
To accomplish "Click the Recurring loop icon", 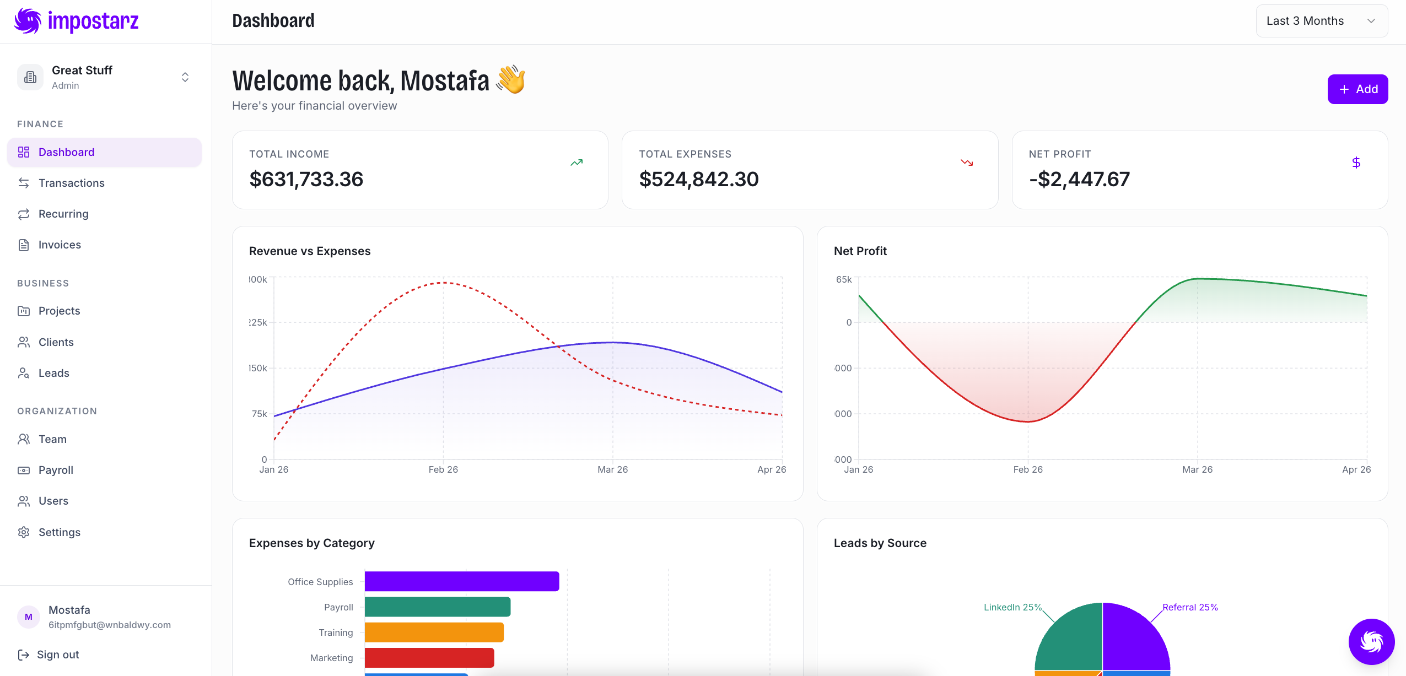I will point(24,214).
